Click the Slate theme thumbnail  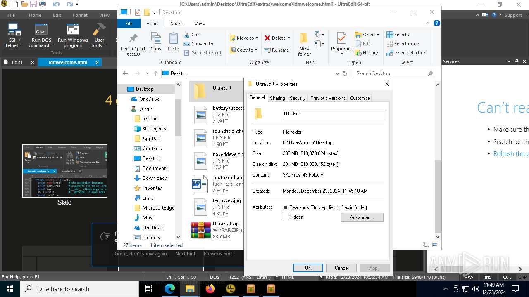coord(64,171)
